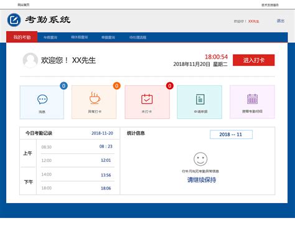This screenshot has width=295, height=228.
Task: Open the top-left site home link
Action: click(x=24, y=5)
